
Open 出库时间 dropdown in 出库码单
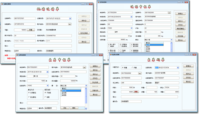(x=178, y=68)
